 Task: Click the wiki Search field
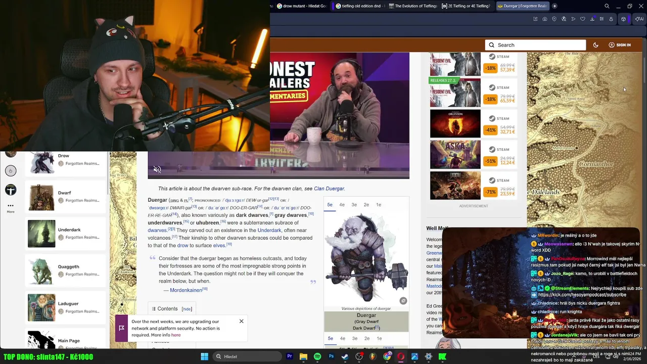(x=535, y=45)
